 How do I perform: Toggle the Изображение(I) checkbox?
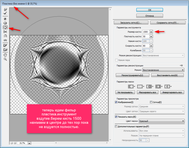click(116, 102)
